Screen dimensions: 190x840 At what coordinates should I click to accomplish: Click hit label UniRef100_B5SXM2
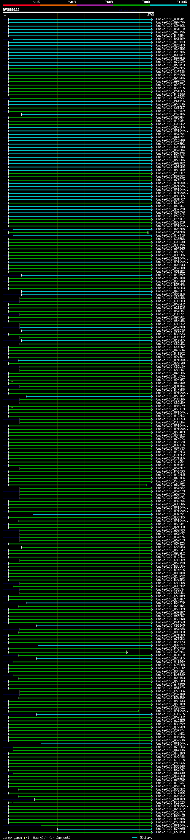[x=170, y=396]
